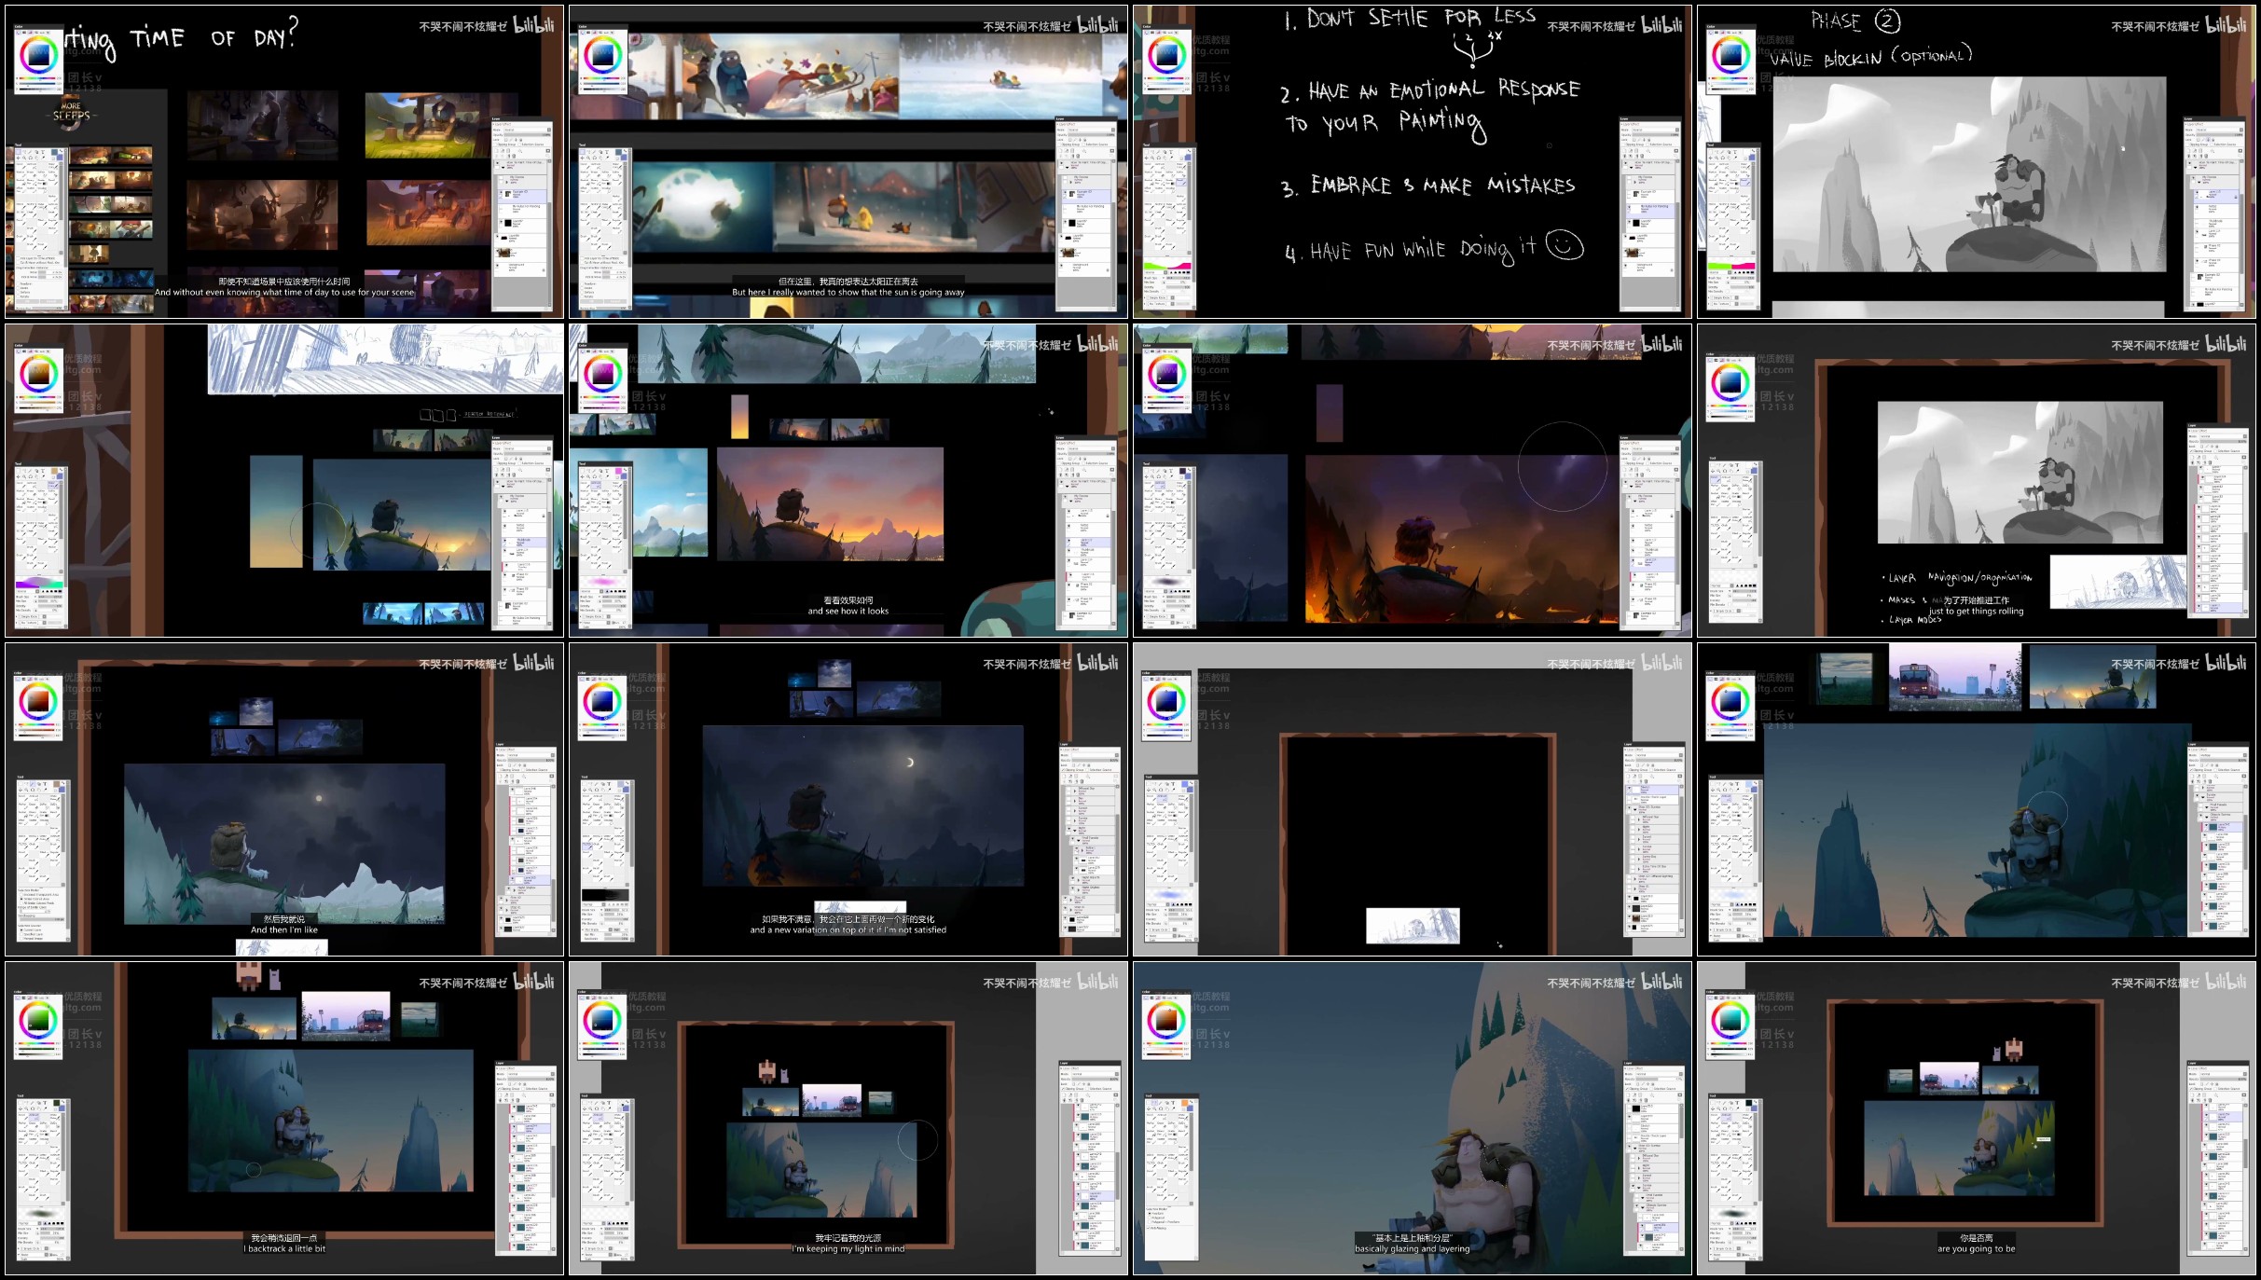Click subtitle "basically glazing and layering"

click(x=1413, y=1249)
